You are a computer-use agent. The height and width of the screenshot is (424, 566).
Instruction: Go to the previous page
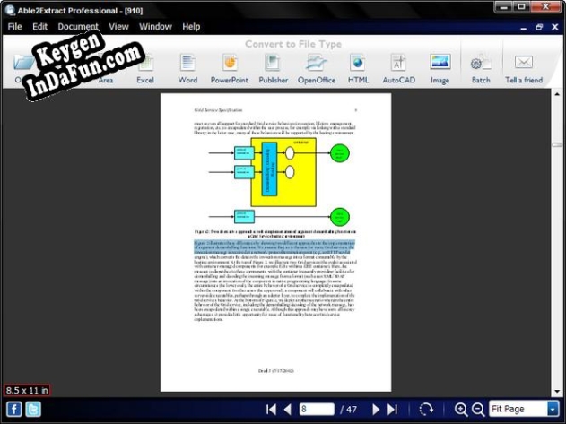pos(288,409)
